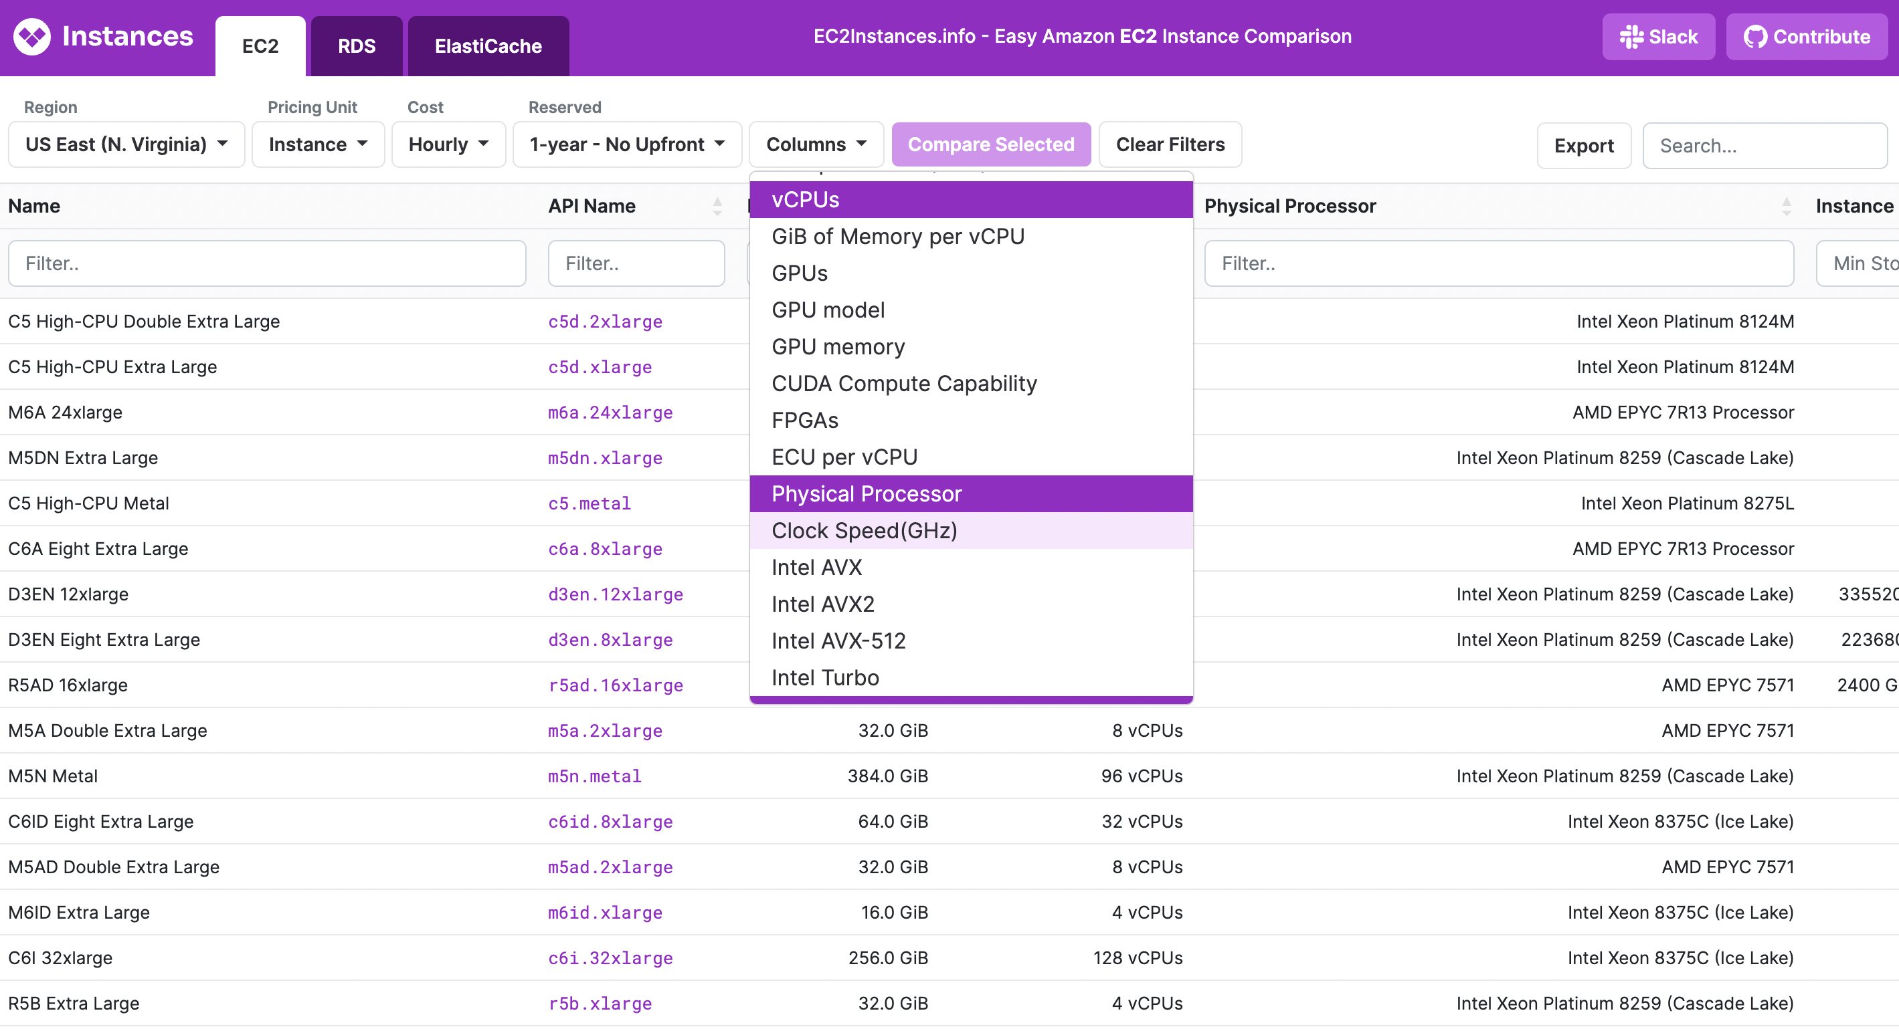
Task: Sort by Physical Processor column arrows
Action: point(1786,206)
